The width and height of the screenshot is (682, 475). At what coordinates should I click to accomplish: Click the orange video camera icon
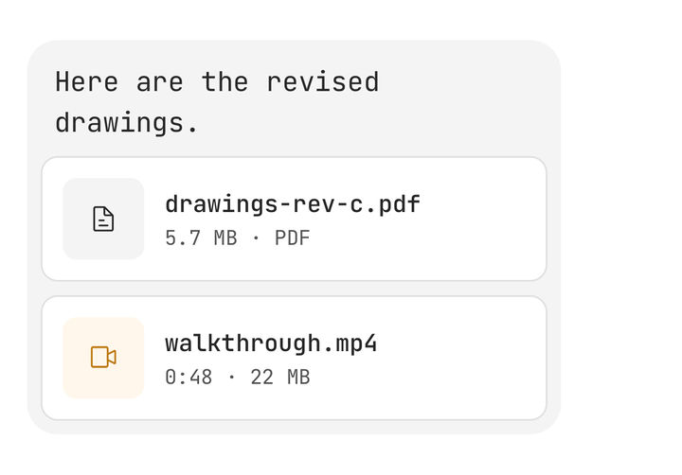tap(103, 358)
